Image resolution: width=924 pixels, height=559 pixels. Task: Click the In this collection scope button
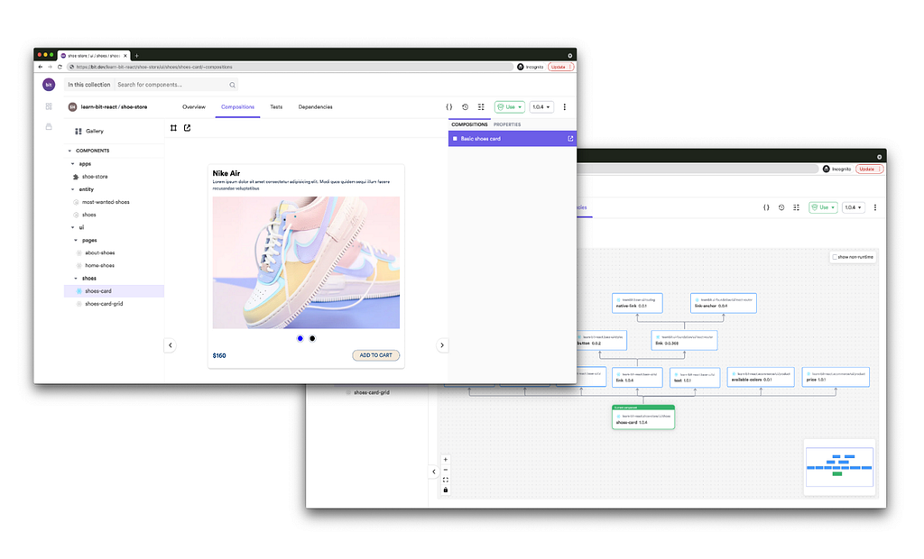[89, 85]
